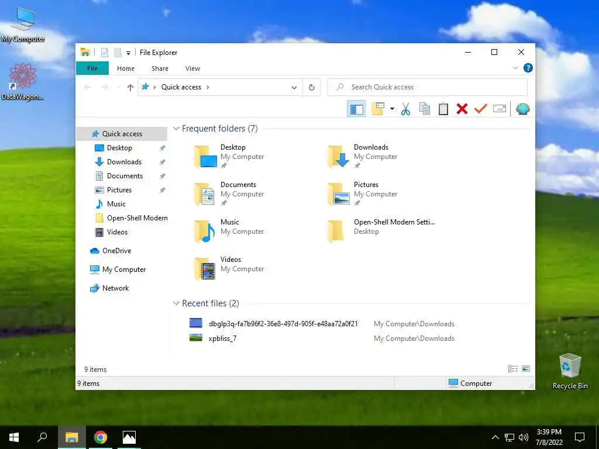Image resolution: width=599 pixels, height=449 pixels.
Task: Select the Downloads frequent folder icon
Action: pos(339,157)
